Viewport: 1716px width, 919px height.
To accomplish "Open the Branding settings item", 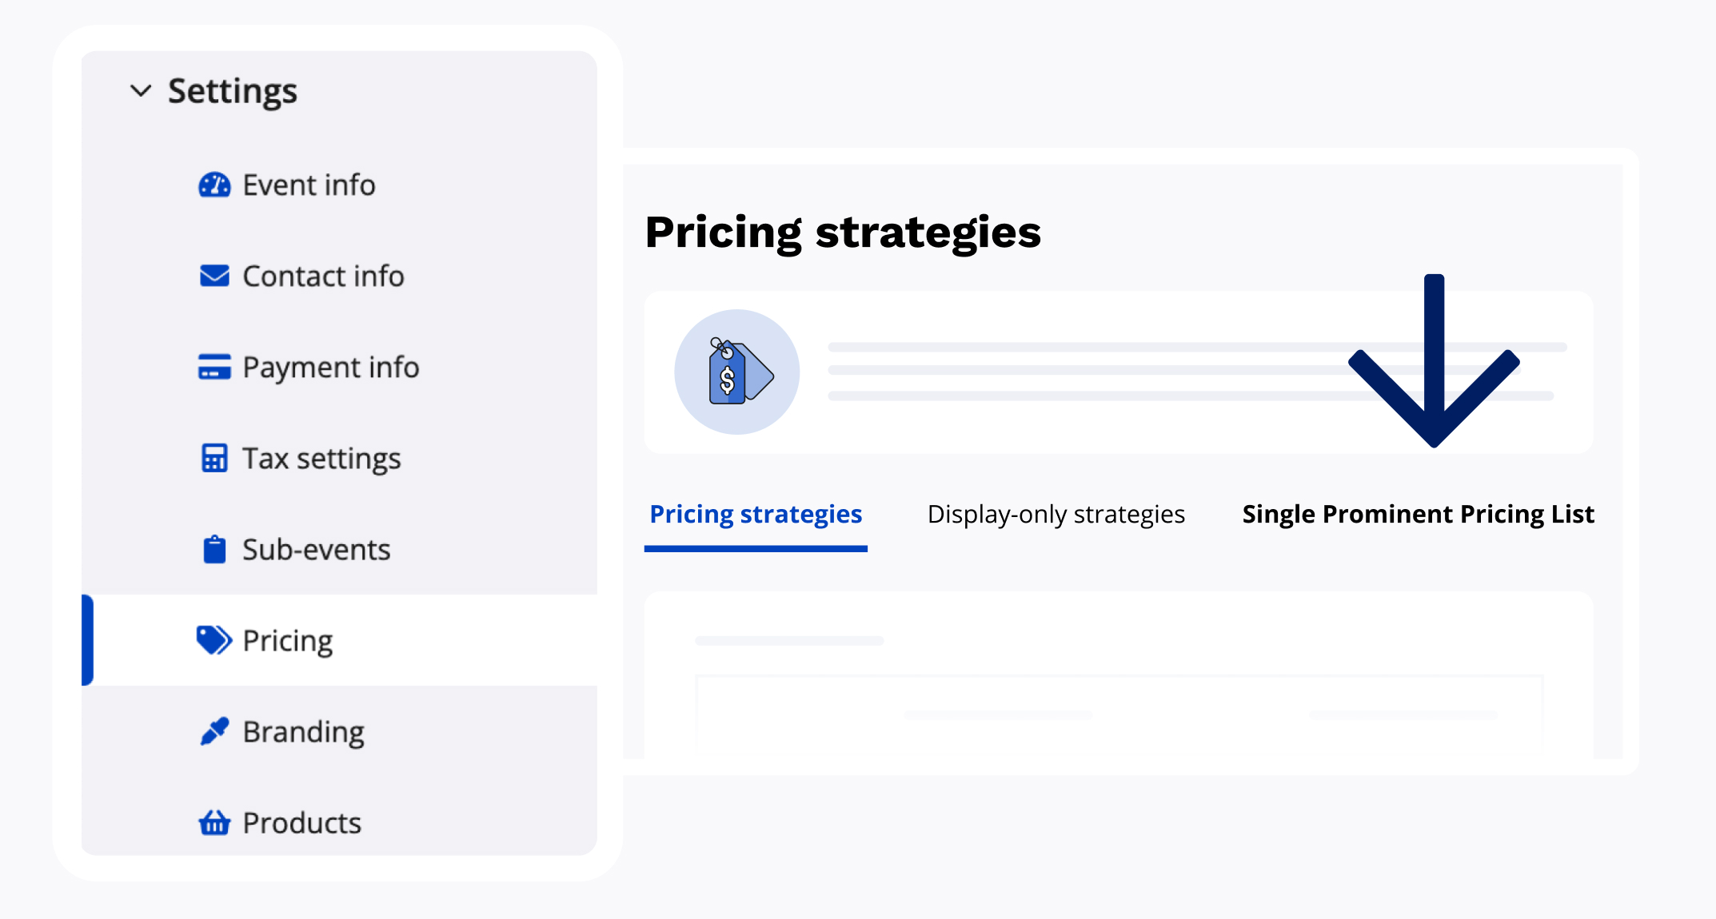I will tap(303, 731).
